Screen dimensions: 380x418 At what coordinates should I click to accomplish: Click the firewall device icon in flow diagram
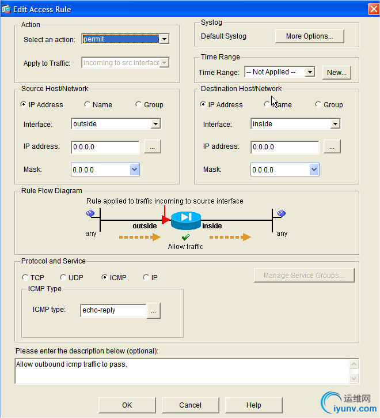[186, 220]
